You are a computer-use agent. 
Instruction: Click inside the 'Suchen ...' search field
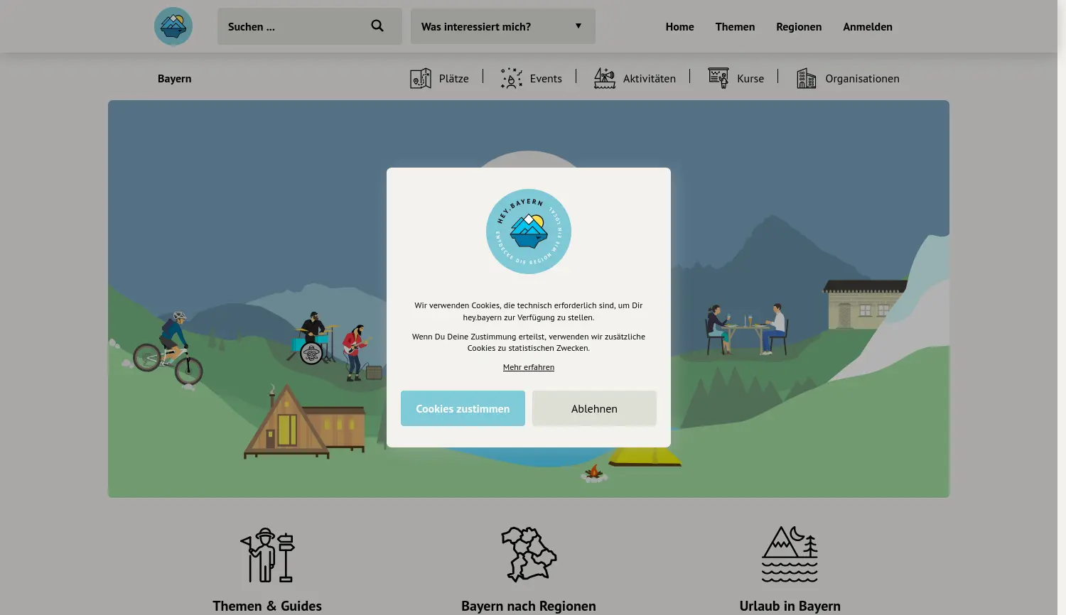[x=291, y=26]
